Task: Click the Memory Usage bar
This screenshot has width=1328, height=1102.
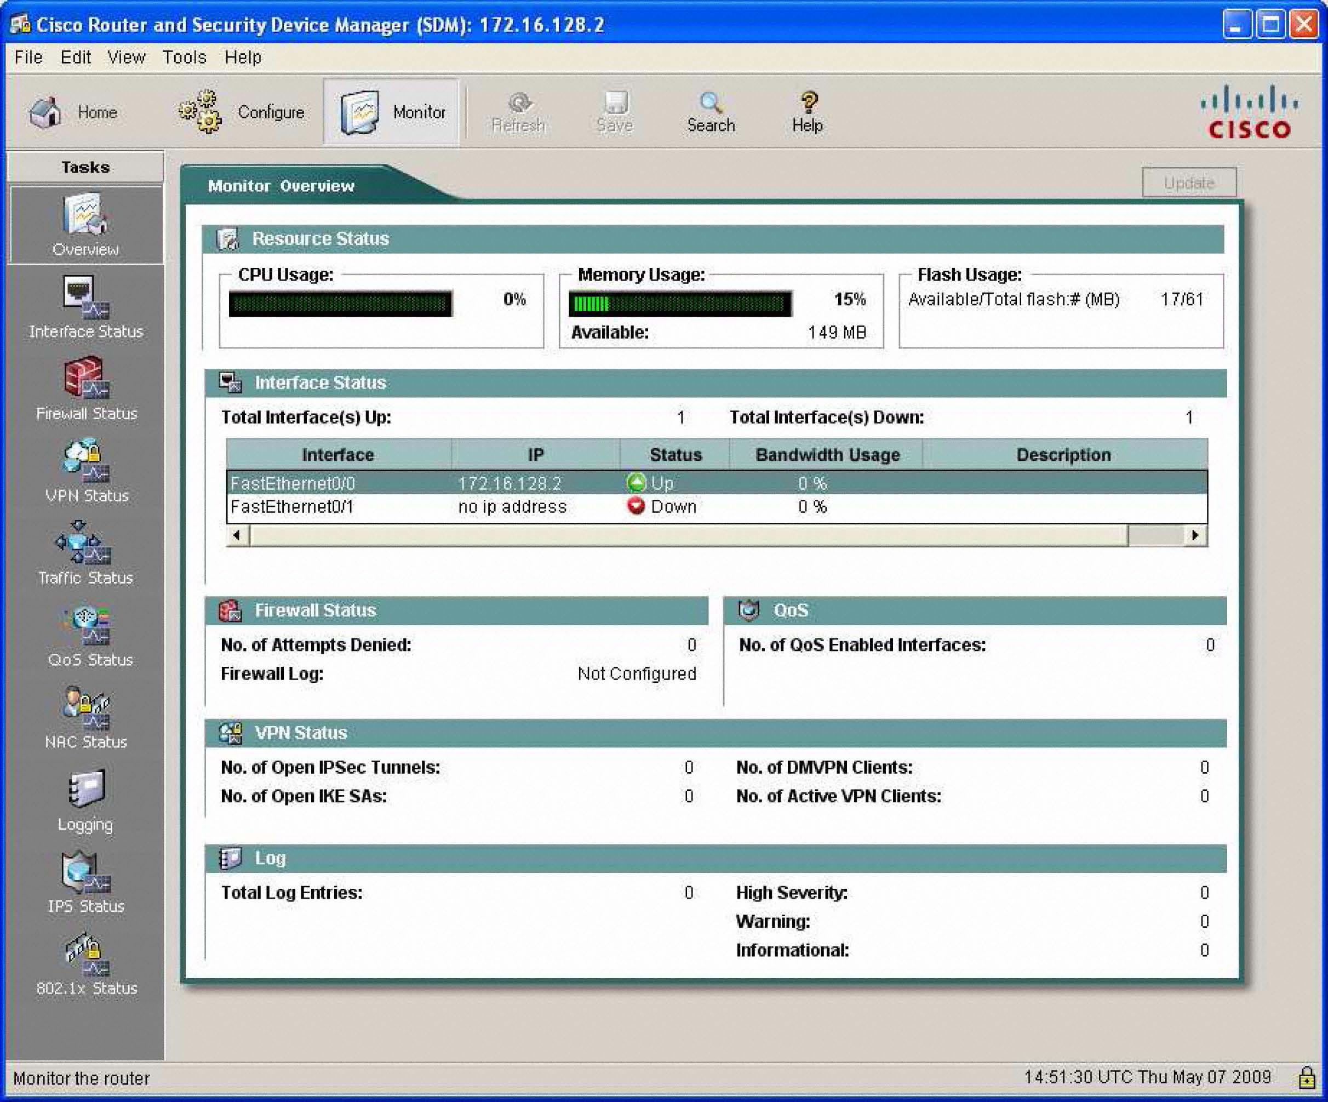Action: pyautogui.click(x=680, y=304)
